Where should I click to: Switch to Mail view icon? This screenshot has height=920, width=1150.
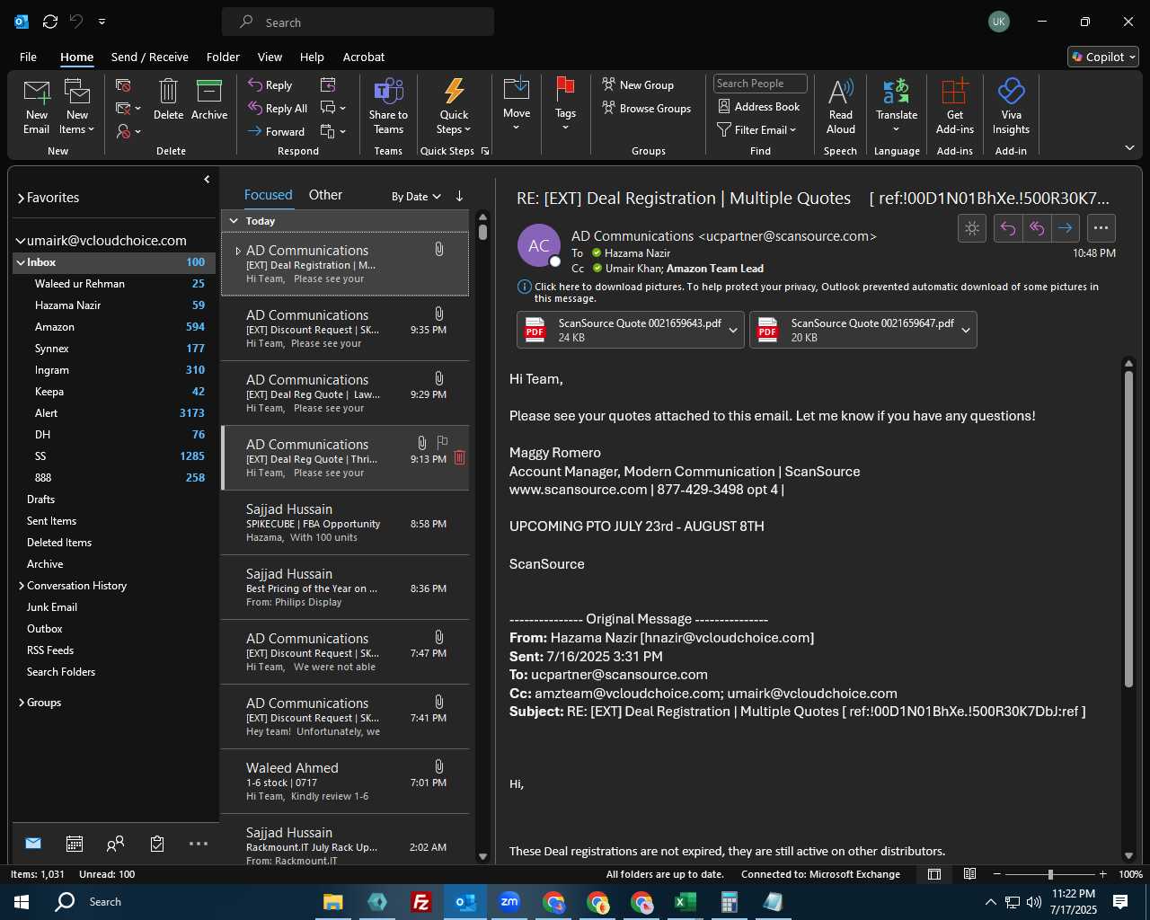[x=33, y=844]
